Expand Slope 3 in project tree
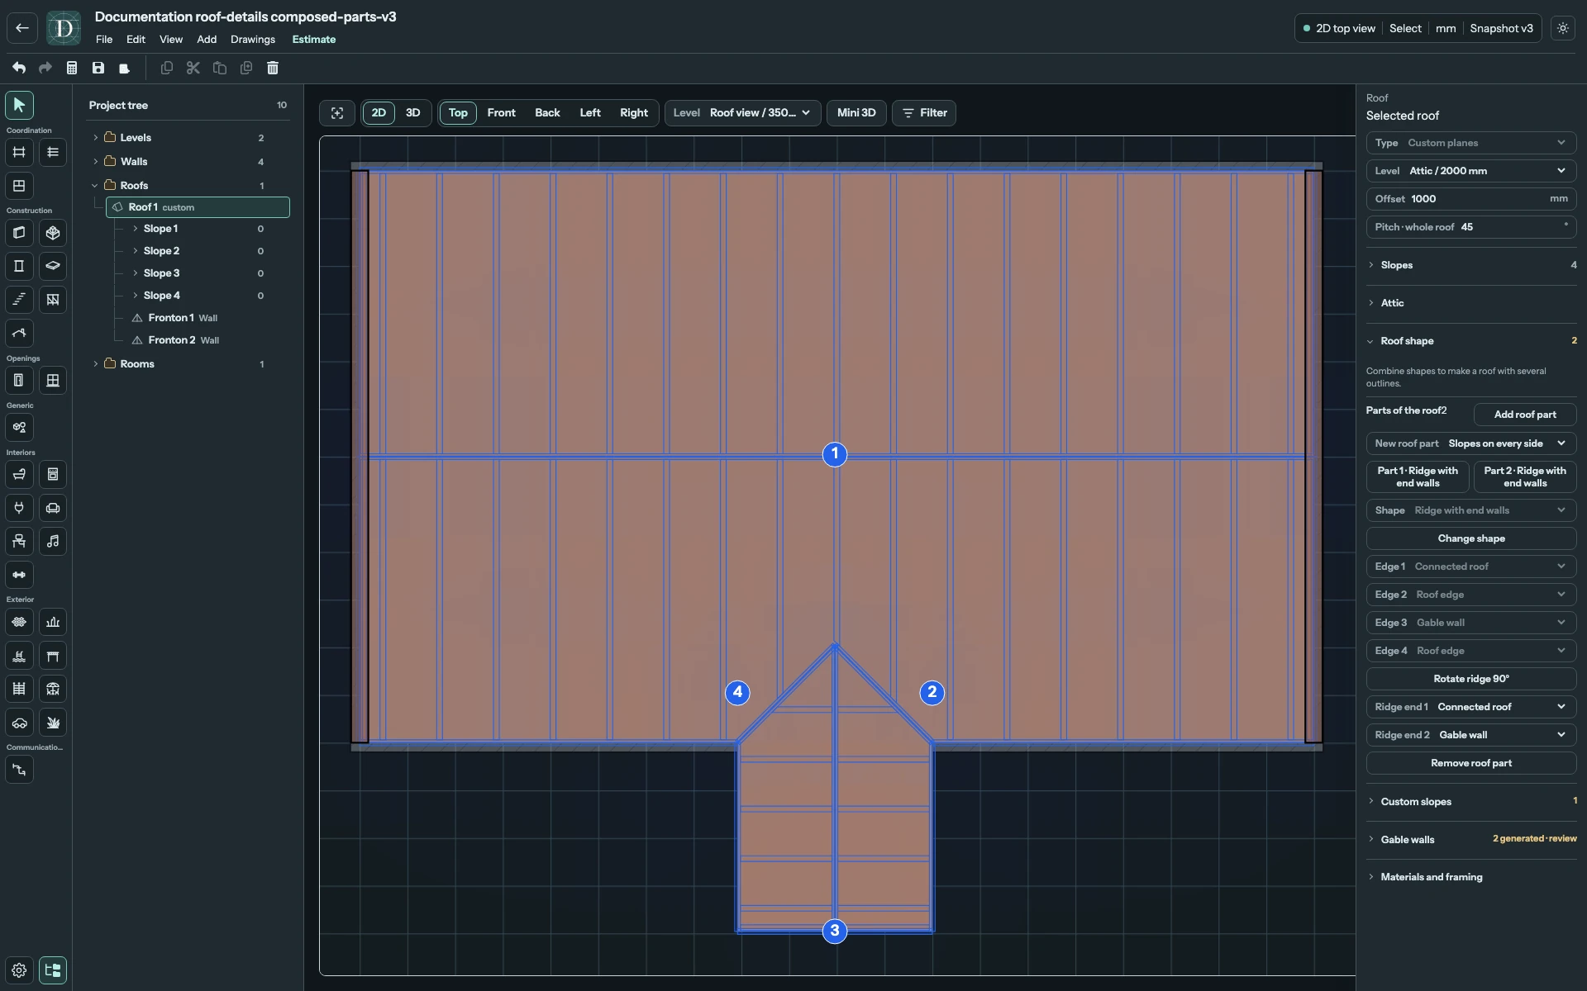The height and width of the screenshot is (991, 1587). [x=136, y=273]
